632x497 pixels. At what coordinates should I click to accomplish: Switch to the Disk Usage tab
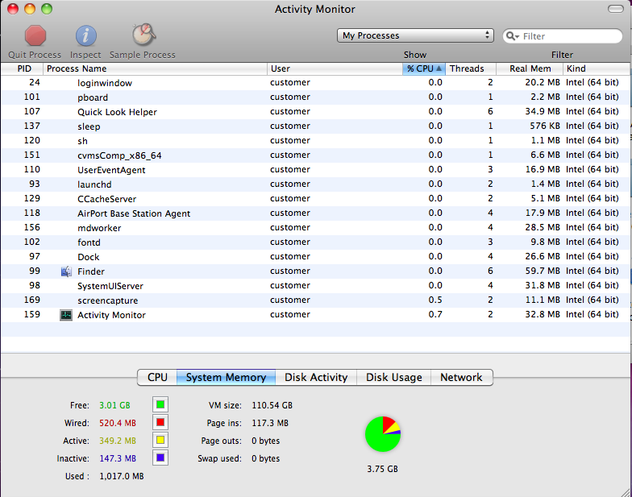[x=393, y=377]
